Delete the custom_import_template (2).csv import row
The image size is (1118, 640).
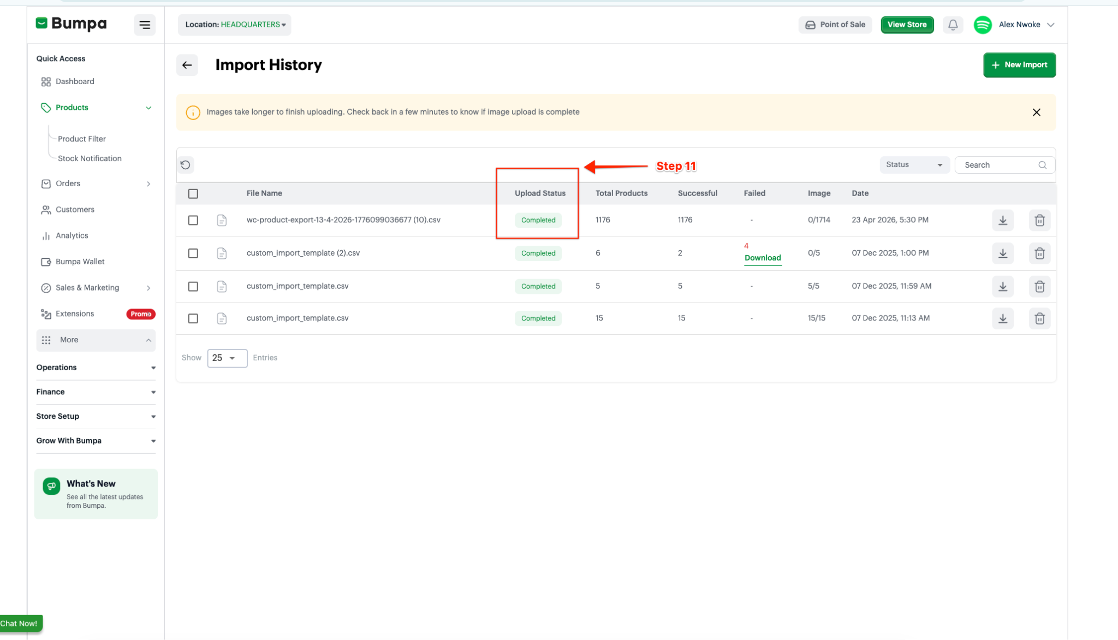tap(1039, 253)
